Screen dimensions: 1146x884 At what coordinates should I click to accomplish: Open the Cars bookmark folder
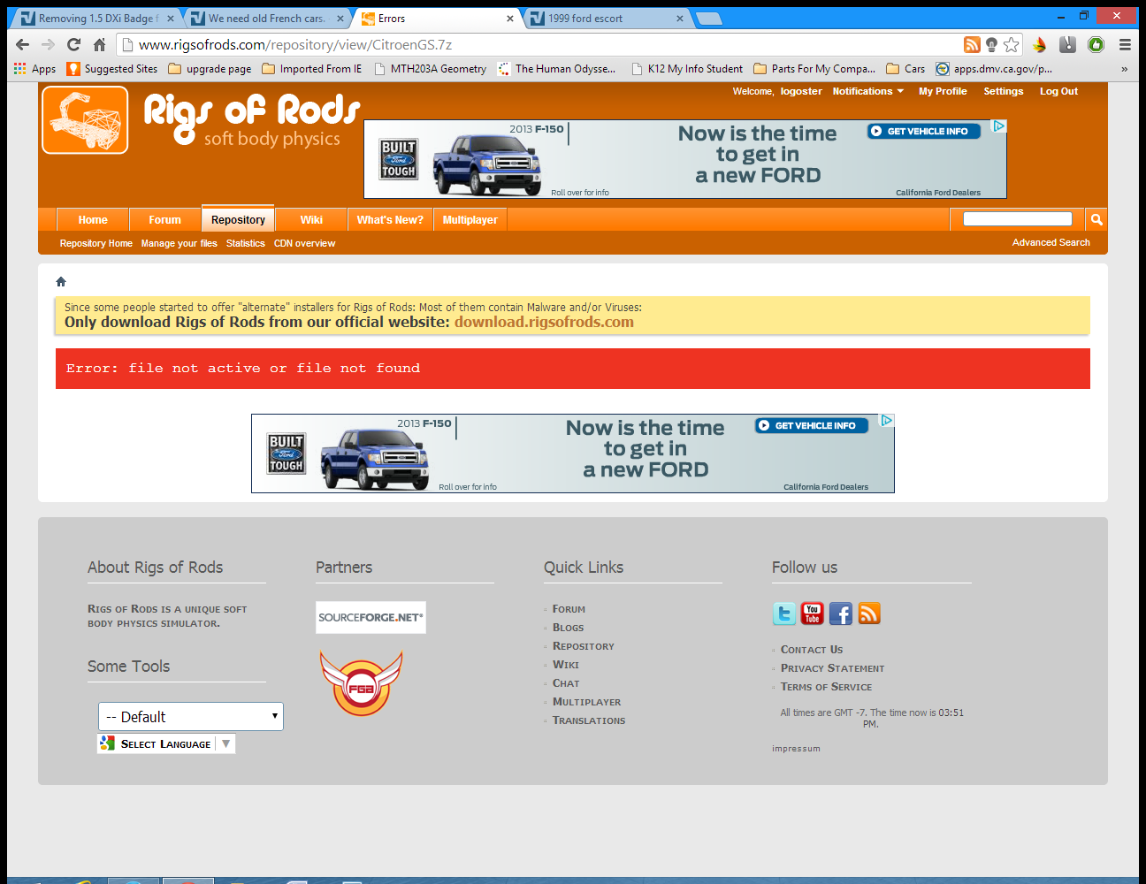coord(905,69)
